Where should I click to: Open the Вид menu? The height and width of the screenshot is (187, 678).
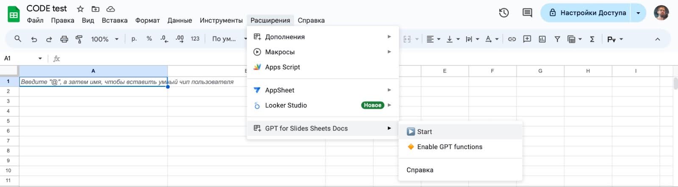coord(88,20)
